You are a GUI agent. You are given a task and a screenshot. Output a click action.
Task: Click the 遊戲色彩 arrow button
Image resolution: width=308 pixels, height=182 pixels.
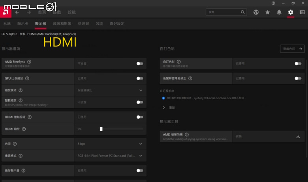292,49
